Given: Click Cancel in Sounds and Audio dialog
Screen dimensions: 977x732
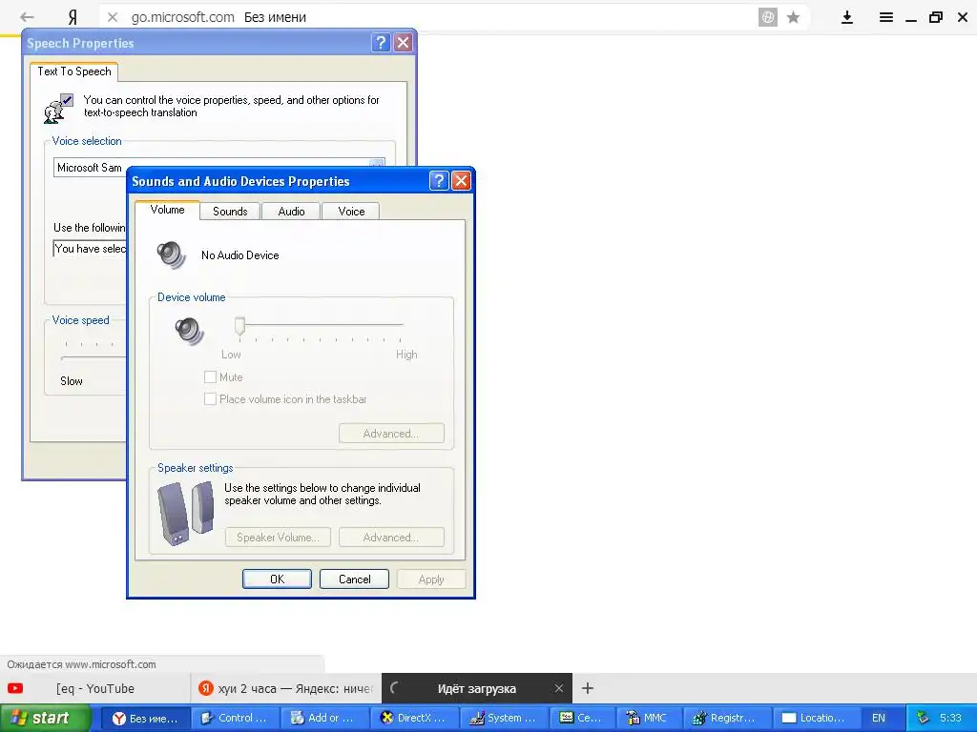Looking at the screenshot, I should (355, 579).
